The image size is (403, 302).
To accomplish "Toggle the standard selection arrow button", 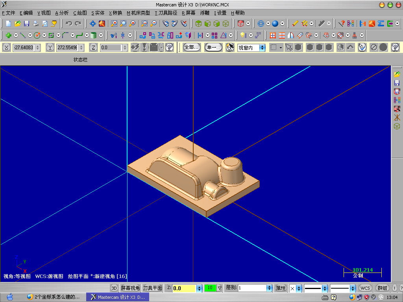I will tap(289, 47).
